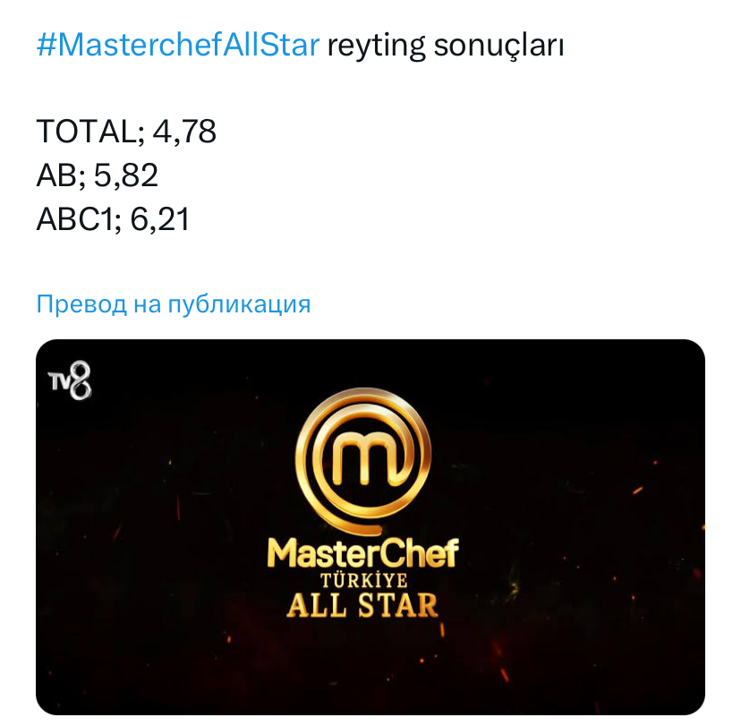
Task: Select the 6,21 rating value
Action: point(160,218)
